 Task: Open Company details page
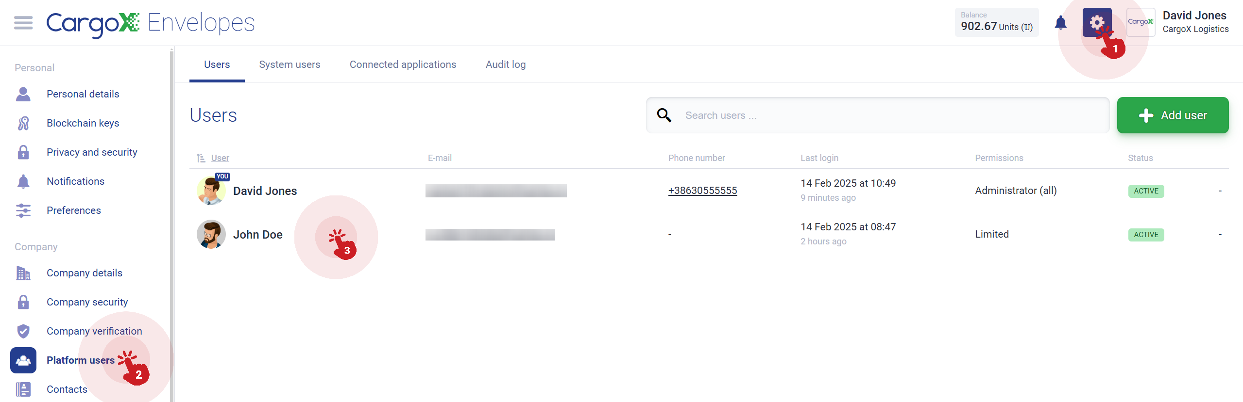tap(85, 273)
